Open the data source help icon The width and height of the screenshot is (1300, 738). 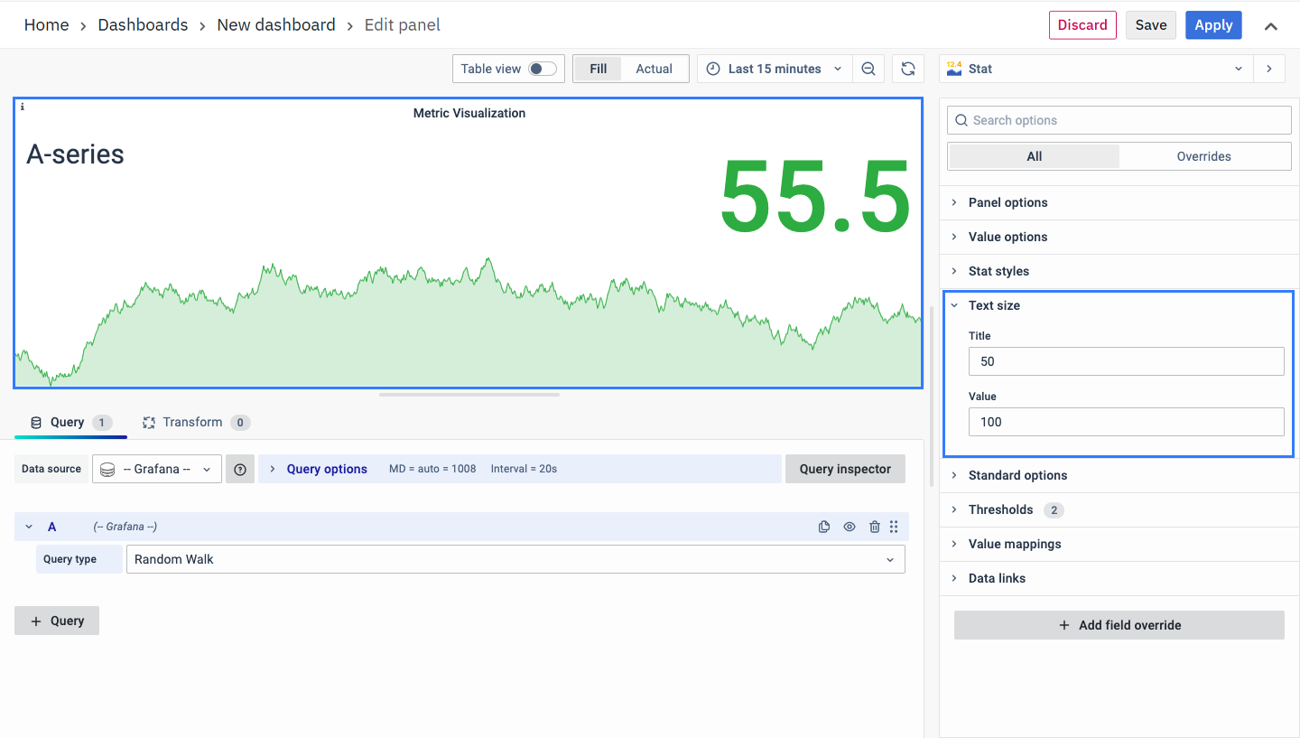coord(240,469)
